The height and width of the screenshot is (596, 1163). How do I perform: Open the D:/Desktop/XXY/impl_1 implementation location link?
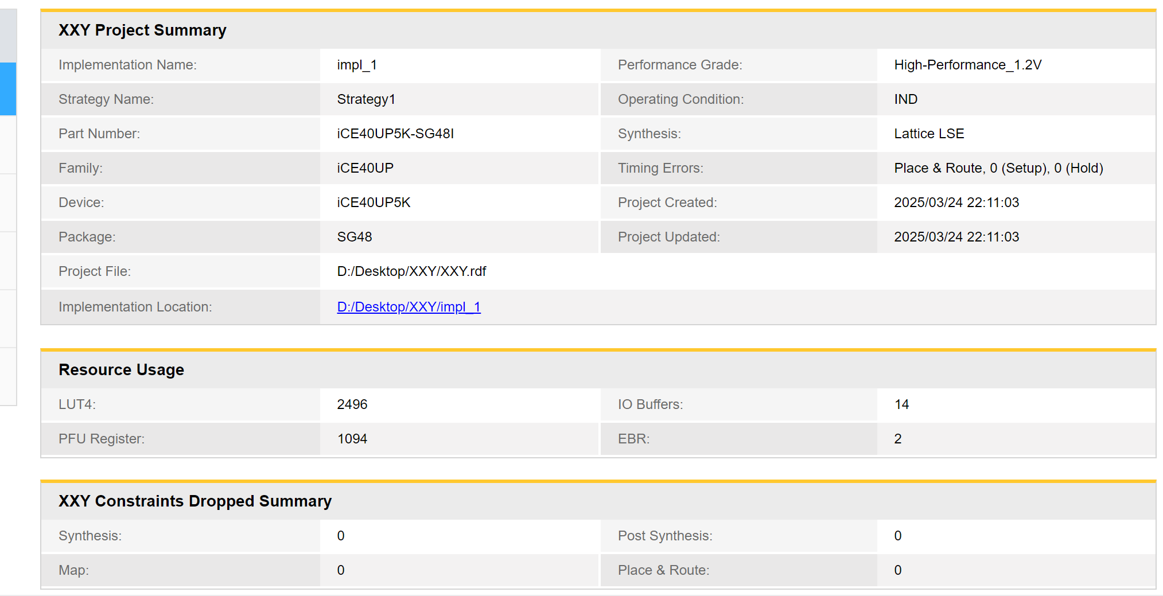click(x=409, y=307)
